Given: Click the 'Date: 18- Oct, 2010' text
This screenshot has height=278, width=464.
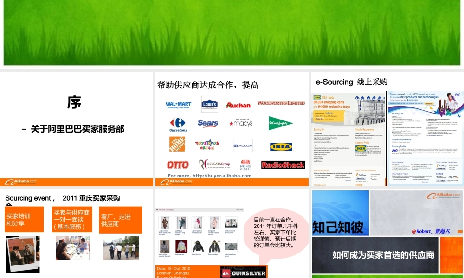Looking at the screenshot, I should [x=174, y=269].
